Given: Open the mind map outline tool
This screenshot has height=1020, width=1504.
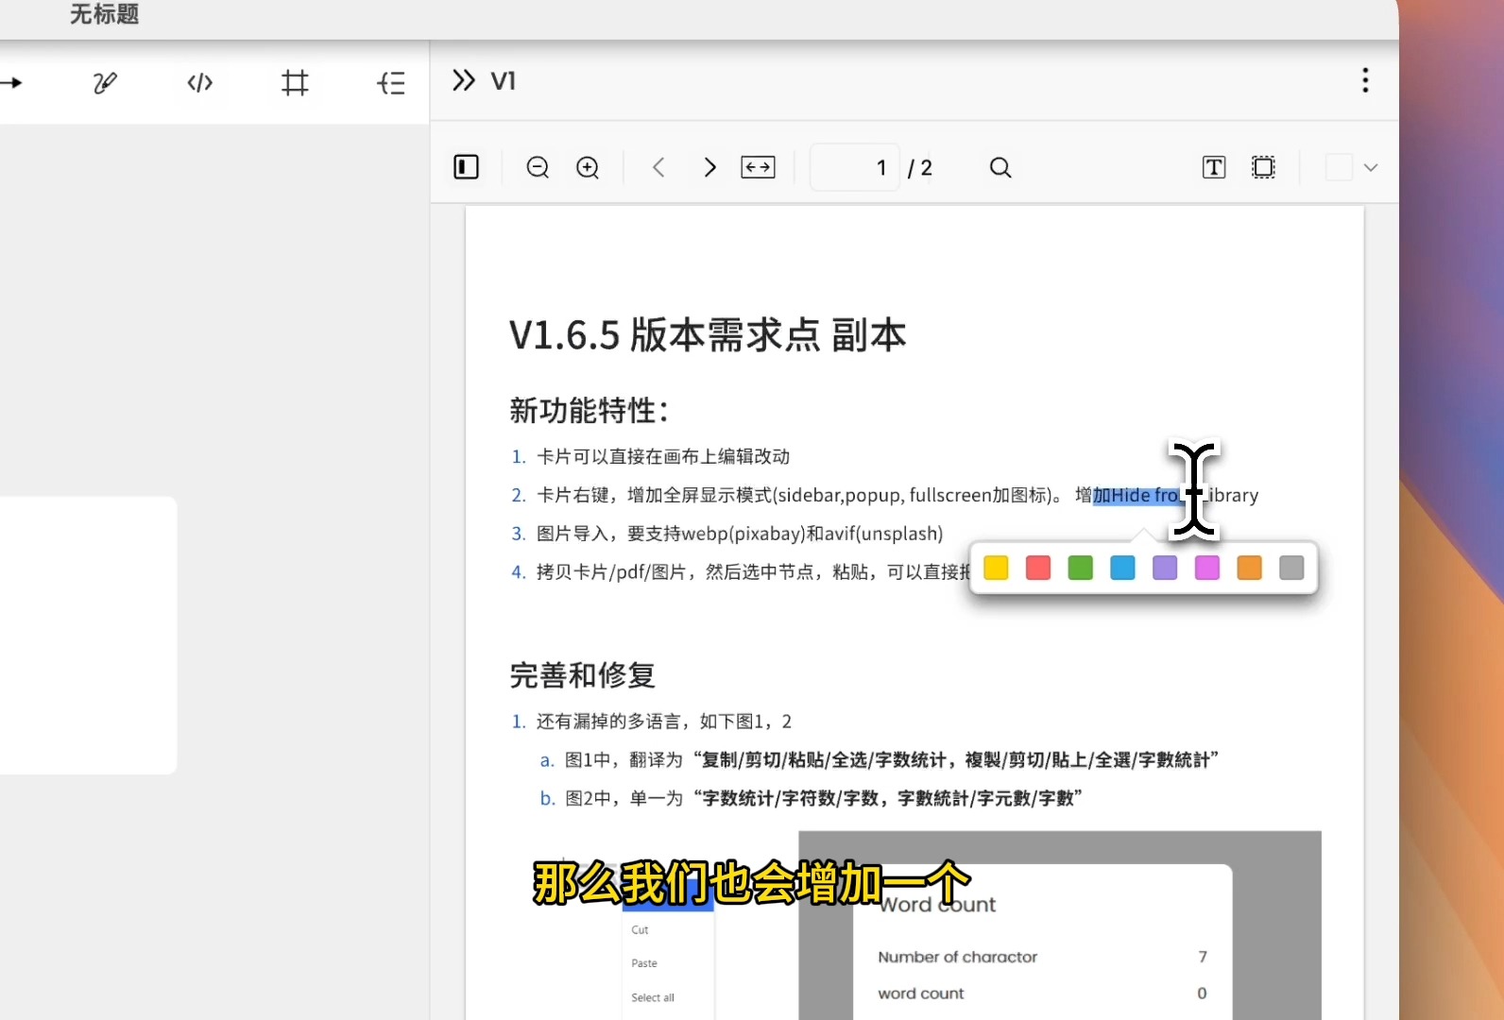Looking at the screenshot, I should click(391, 83).
